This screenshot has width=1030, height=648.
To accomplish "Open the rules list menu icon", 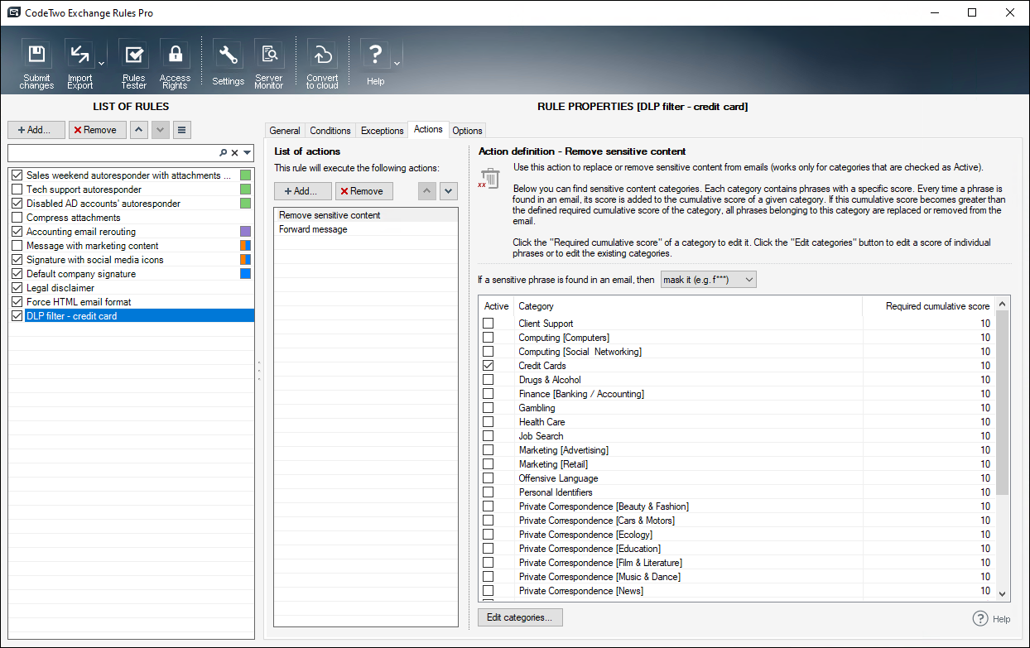I will (182, 130).
